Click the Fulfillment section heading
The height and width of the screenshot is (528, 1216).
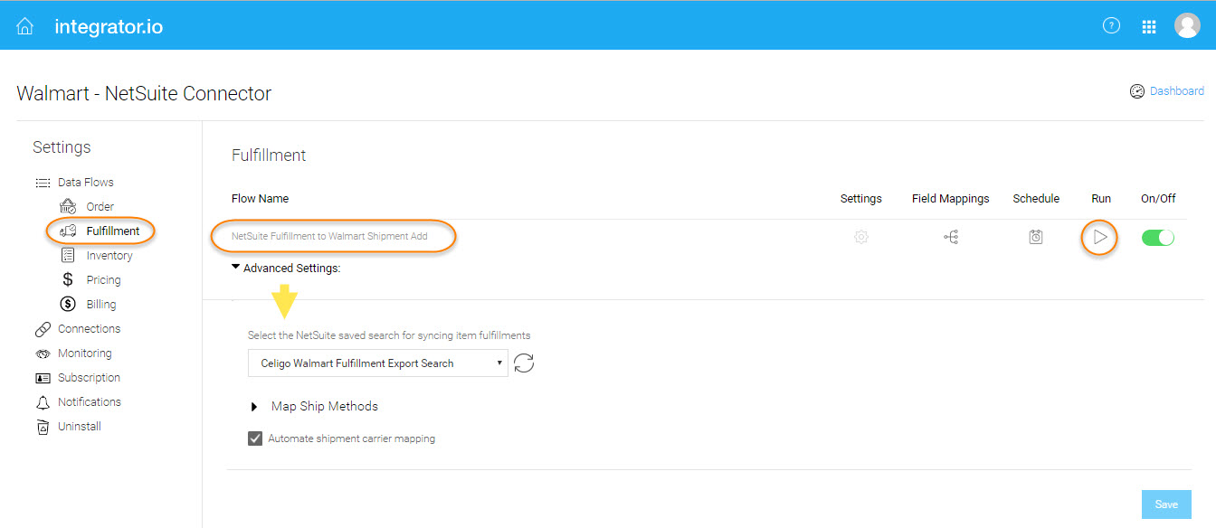click(x=269, y=156)
